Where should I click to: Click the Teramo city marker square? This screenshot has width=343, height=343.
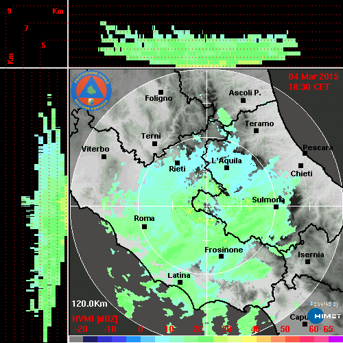coord(257,131)
